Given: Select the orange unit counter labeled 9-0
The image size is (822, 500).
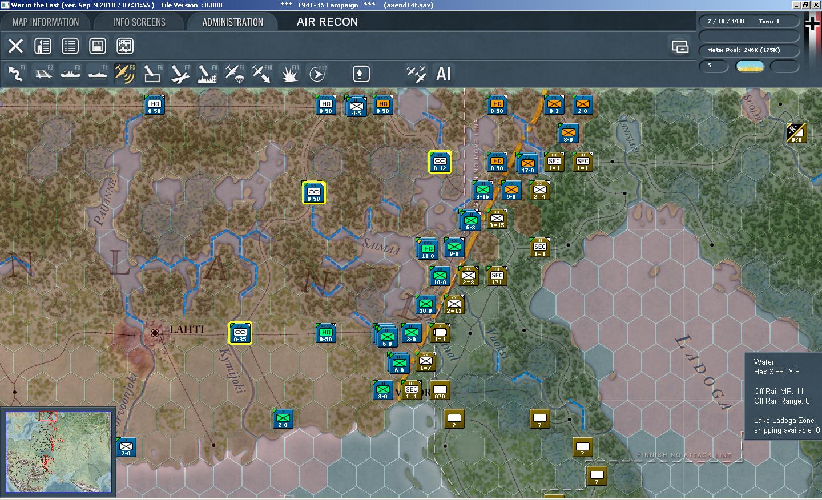Looking at the screenshot, I should [x=511, y=190].
